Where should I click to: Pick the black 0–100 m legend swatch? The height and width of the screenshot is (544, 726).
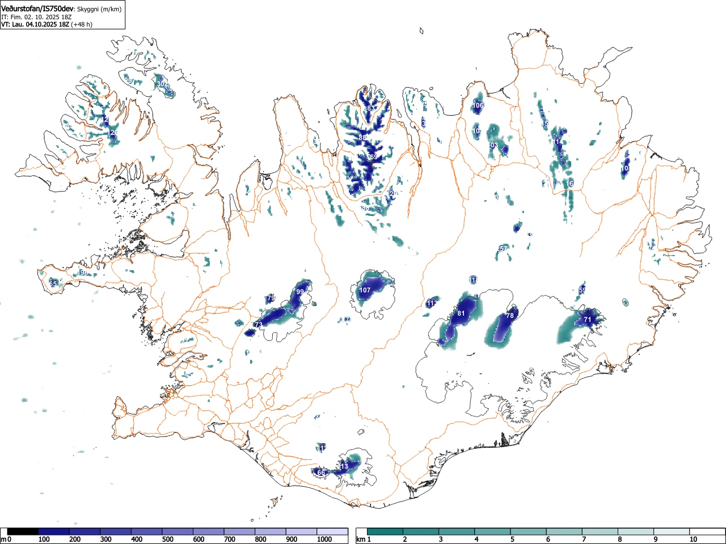pos(23,532)
